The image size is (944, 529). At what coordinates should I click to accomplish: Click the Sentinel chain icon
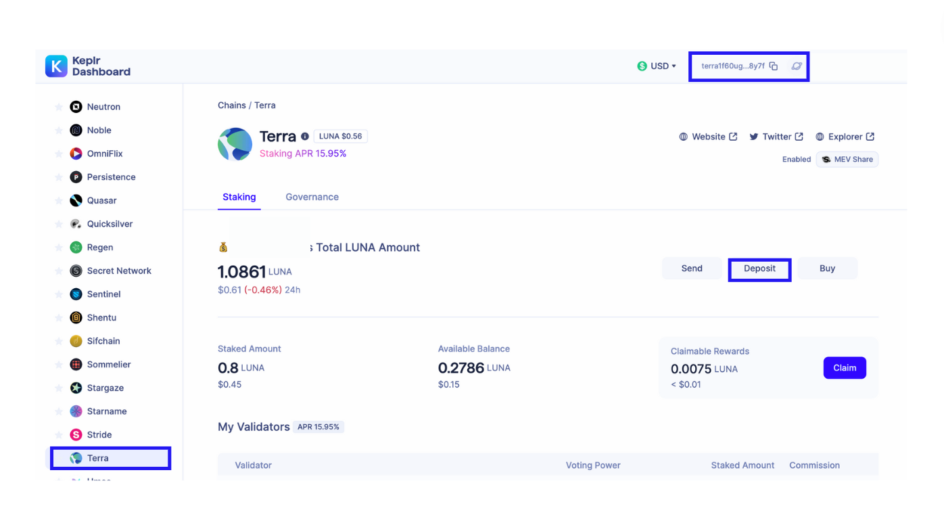76,294
